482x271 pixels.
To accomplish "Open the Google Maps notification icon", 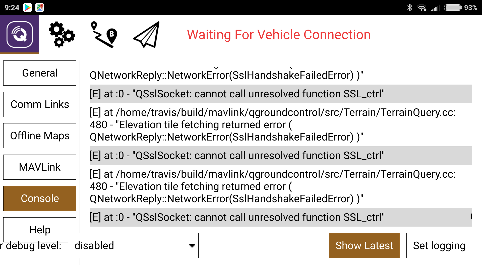I will tap(40, 7).
